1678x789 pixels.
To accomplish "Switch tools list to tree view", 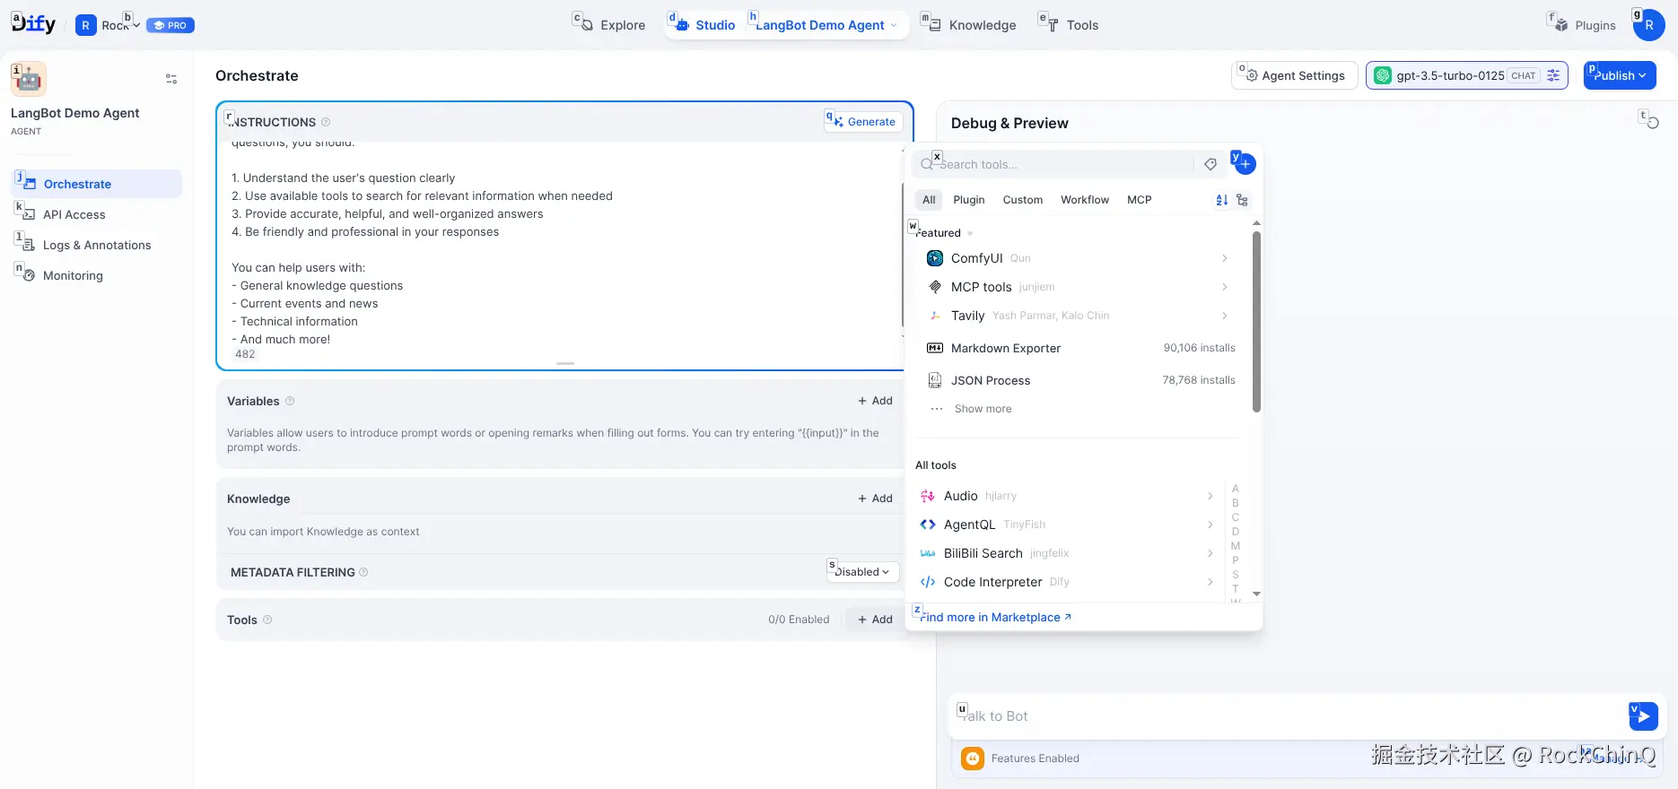I will point(1242,200).
